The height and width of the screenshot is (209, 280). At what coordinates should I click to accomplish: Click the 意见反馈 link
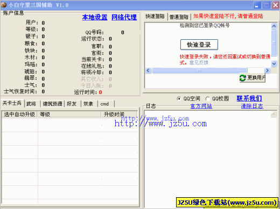pyautogui.click(x=199, y=63)
